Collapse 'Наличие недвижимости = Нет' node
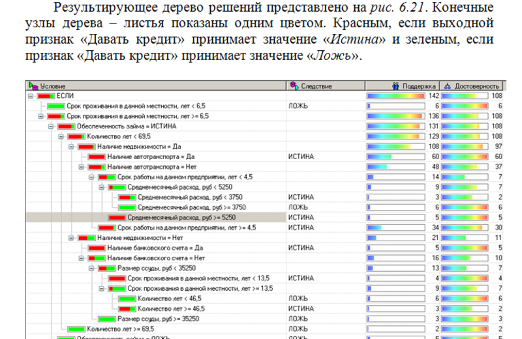Image resolution: width=522 pixels, height=339 pixels. click(71, 238)
